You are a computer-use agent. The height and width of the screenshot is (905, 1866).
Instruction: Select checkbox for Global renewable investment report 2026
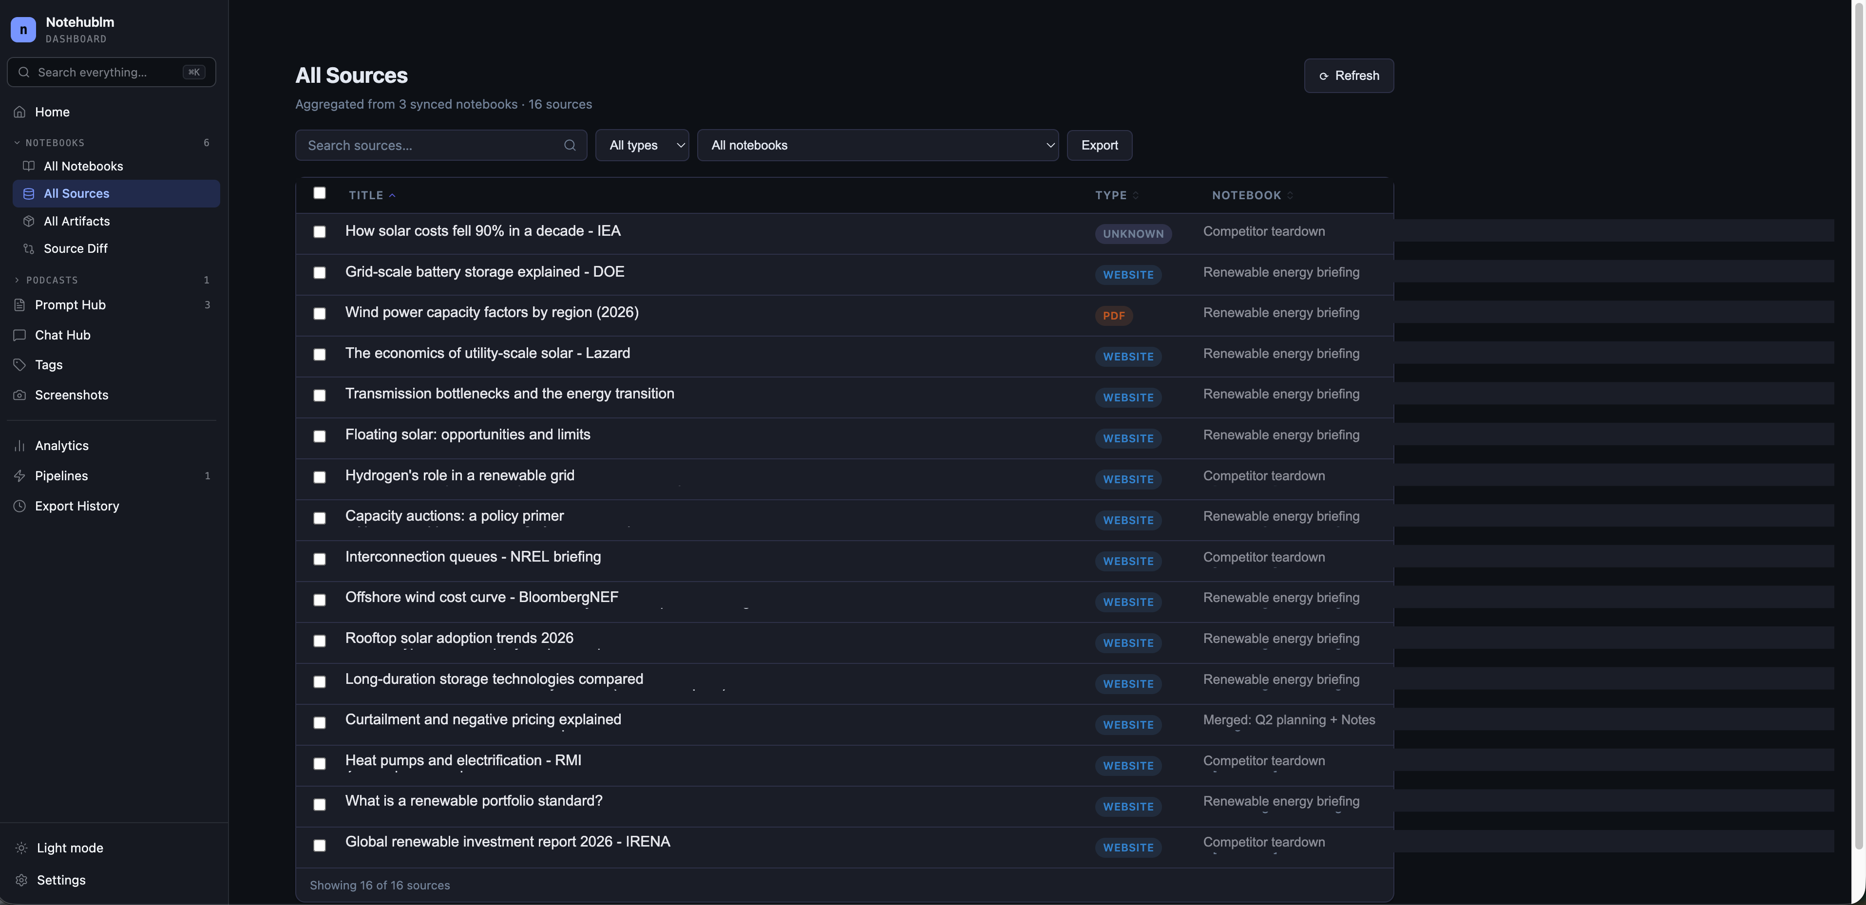point(320,846)
